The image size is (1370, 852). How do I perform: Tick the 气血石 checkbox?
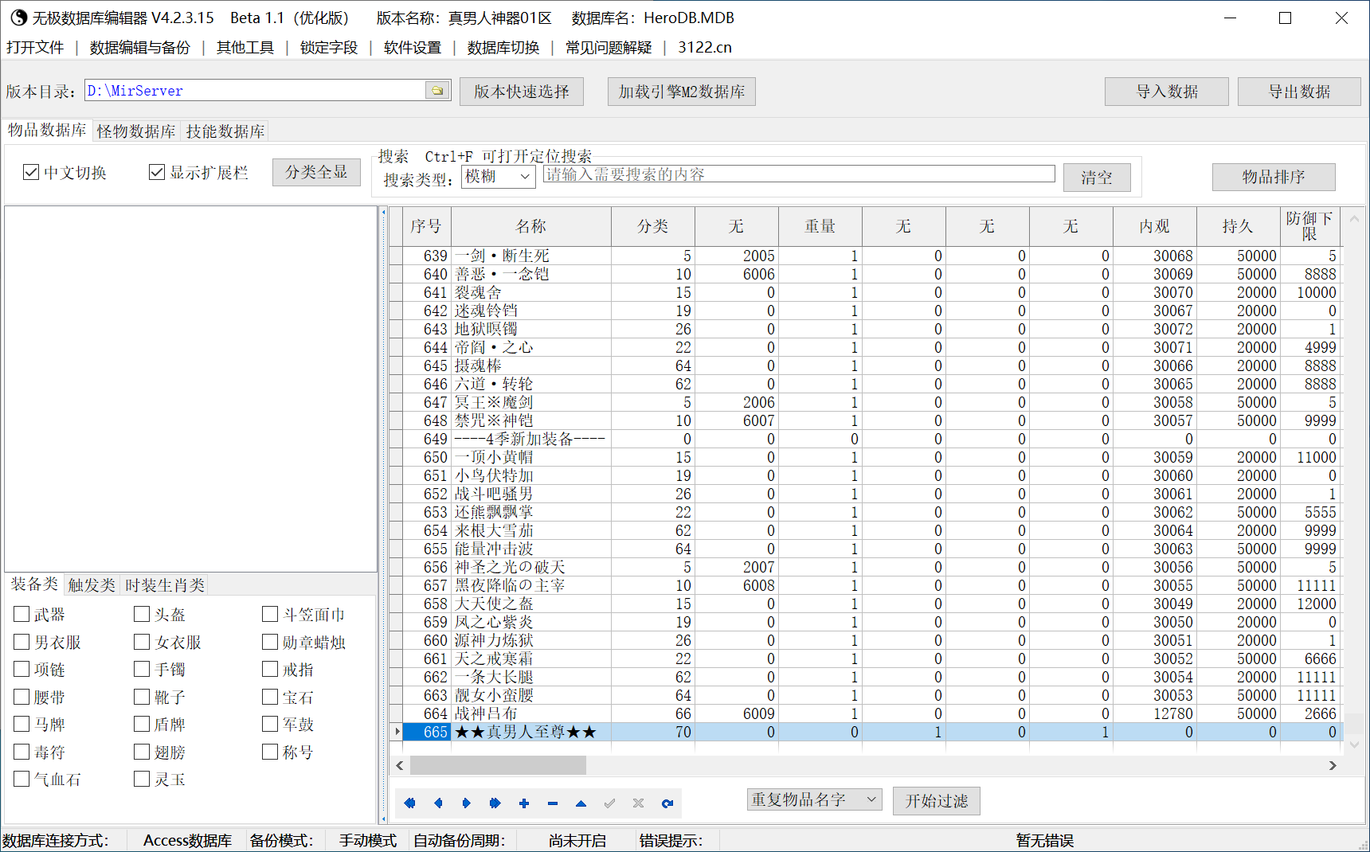pos(22,779)
